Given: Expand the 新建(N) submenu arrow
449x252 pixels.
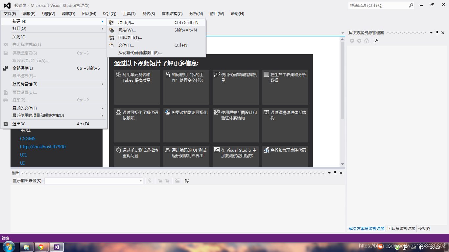Looking at the screenshot, I should tap(103, 21).
